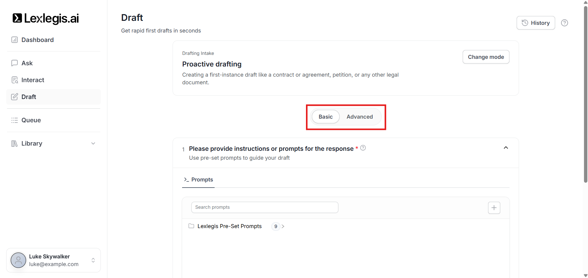Open the Queue list in the sidebar
Screen dimensions: 588x278
pyautogui.click(x=31, y=120)
